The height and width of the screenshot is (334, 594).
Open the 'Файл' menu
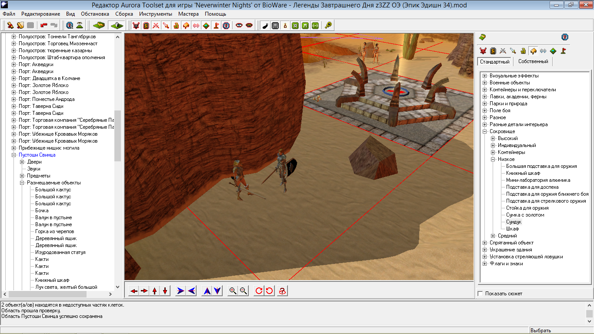point(9,14)
